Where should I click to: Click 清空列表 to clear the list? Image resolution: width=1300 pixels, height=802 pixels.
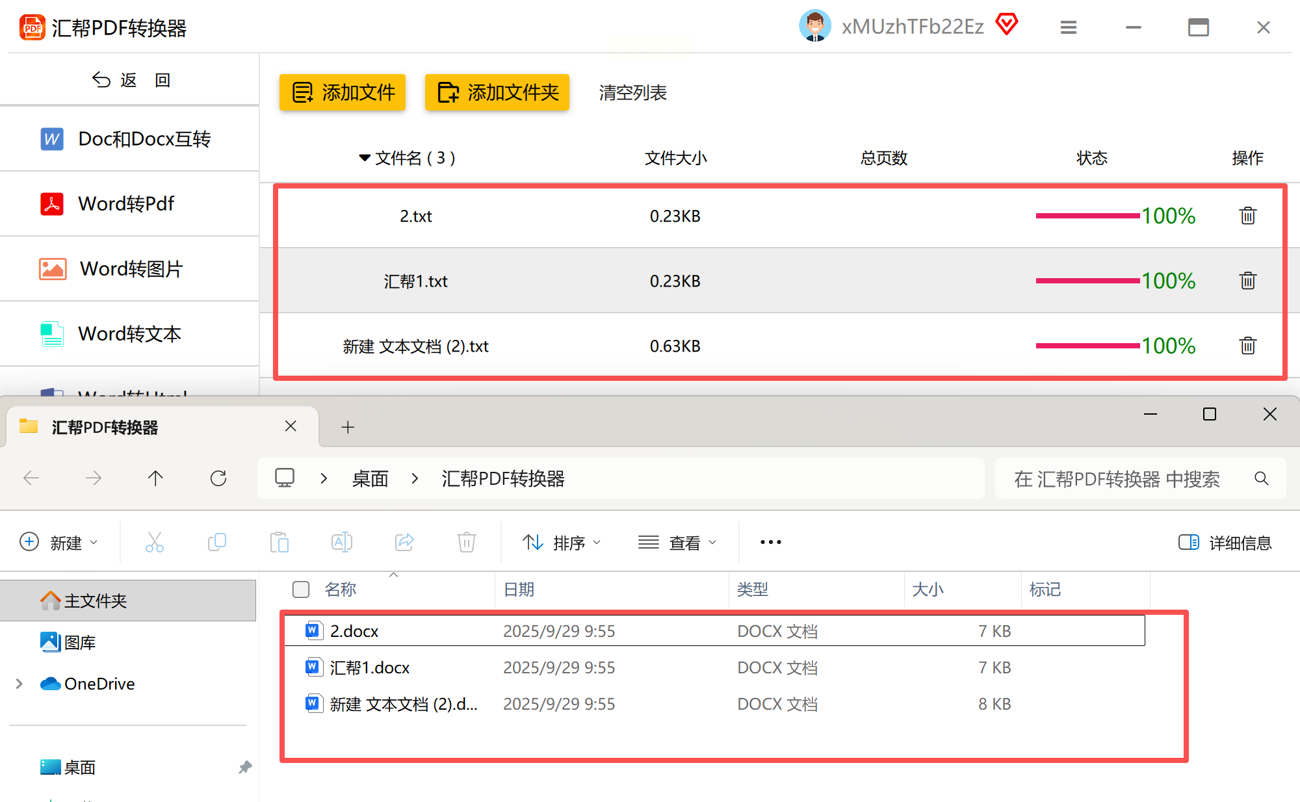632,92
